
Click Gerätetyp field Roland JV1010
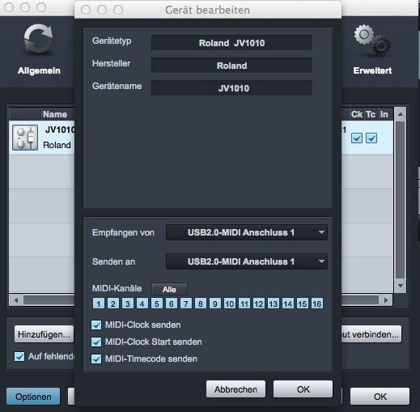[232, 43]
